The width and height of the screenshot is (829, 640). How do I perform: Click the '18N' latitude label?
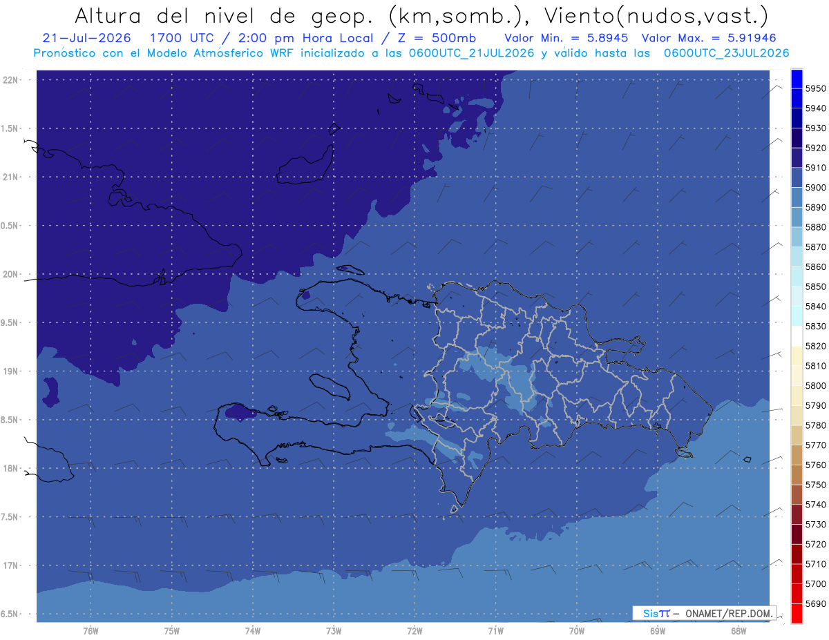10,468
